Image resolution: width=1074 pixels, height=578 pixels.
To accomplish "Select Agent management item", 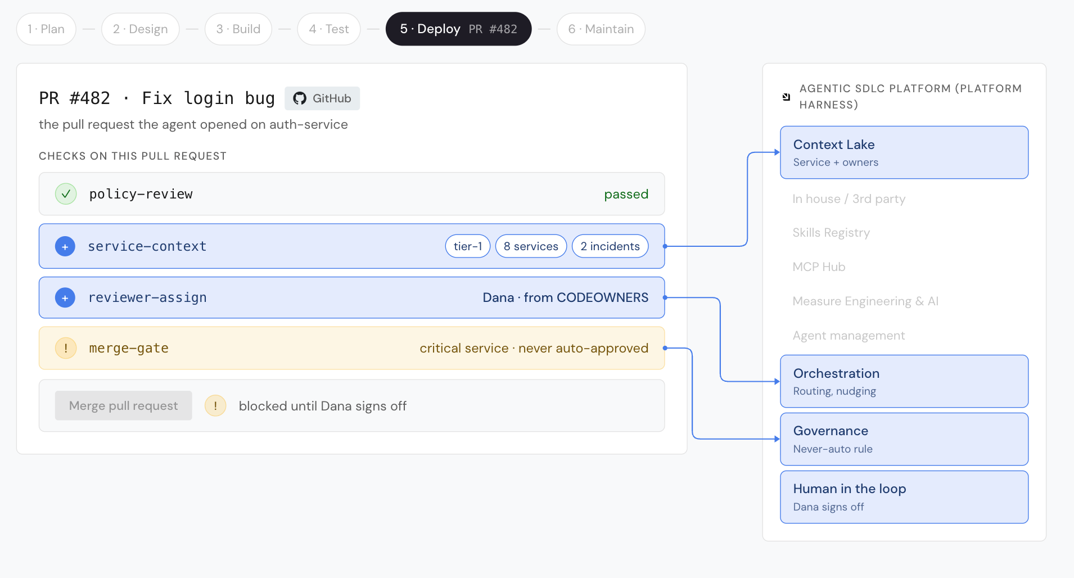I will coord(849,336).
